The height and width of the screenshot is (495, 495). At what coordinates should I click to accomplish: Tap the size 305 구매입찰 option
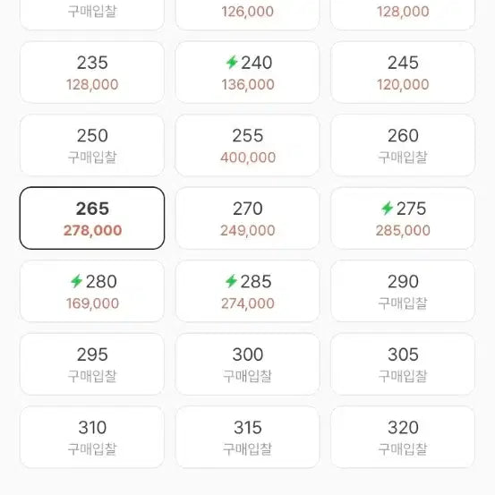(403, 364)
